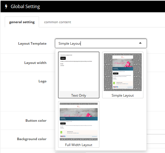Click the Global Setting header title

25,6
